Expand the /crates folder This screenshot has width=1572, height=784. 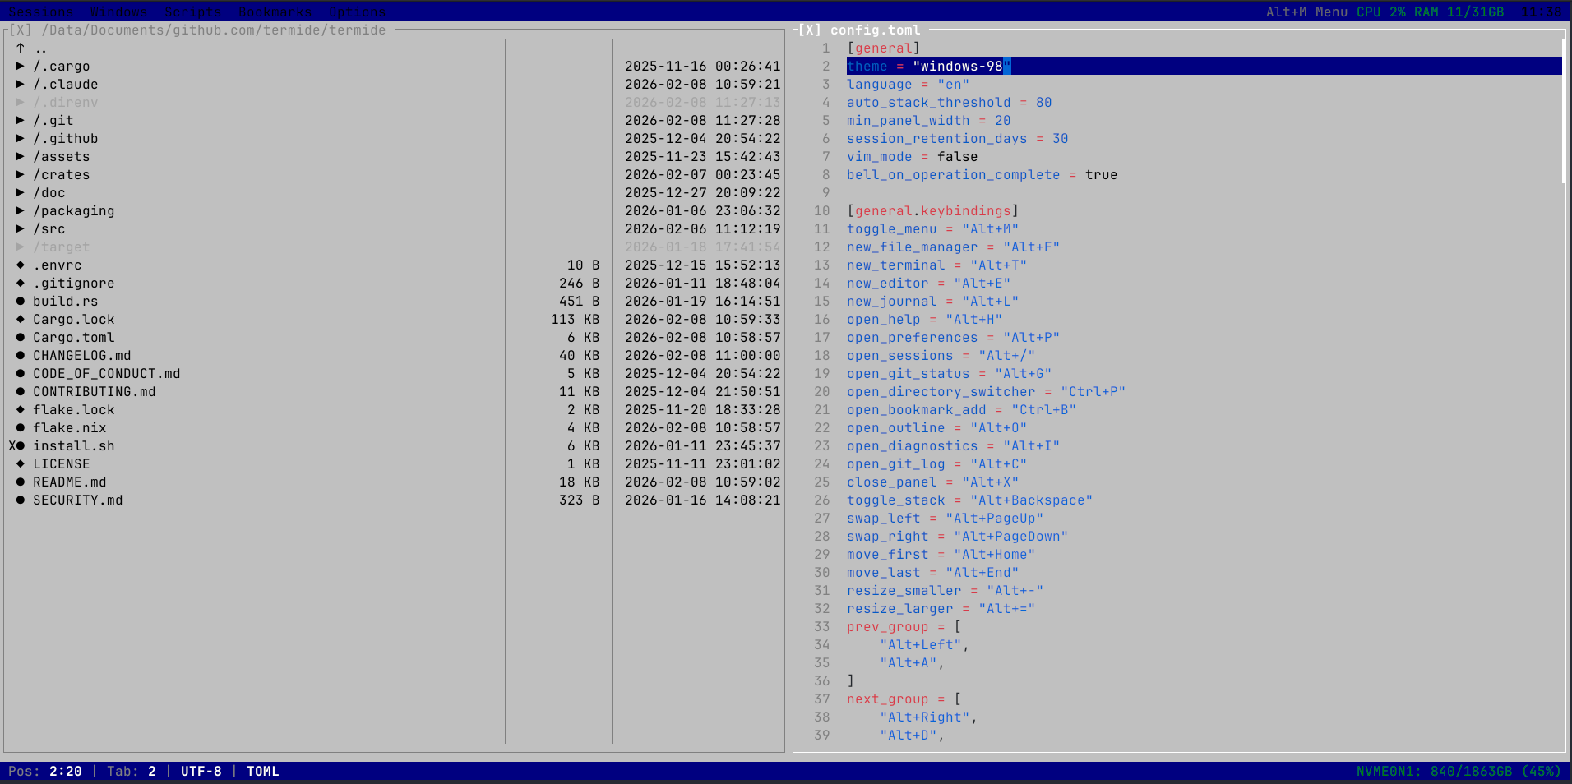(20, 174)
